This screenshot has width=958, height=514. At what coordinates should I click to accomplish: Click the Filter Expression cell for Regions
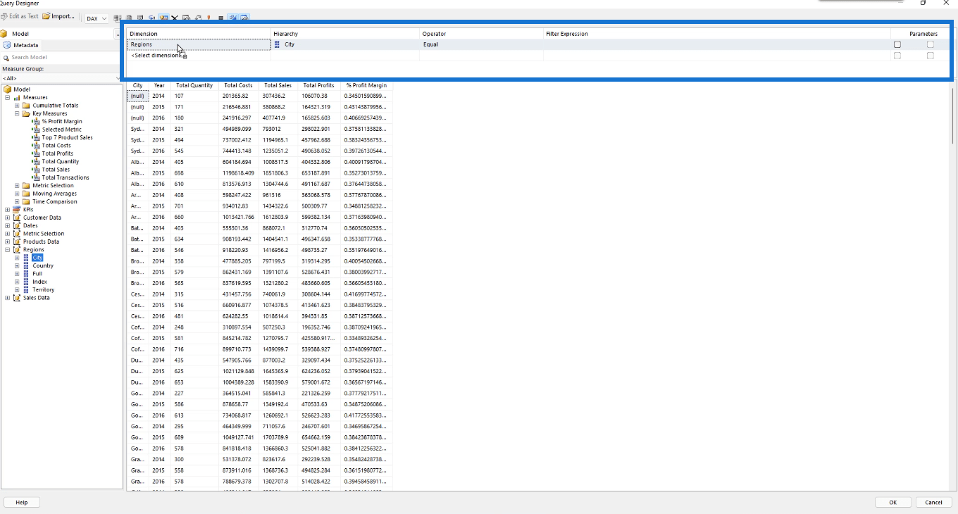[716, 44]
